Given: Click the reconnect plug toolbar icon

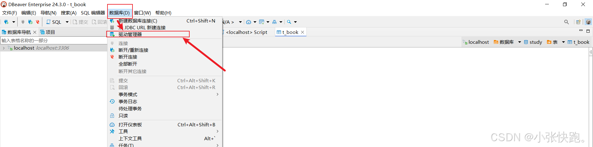Looking at the screenshot, I should [30, 22].
